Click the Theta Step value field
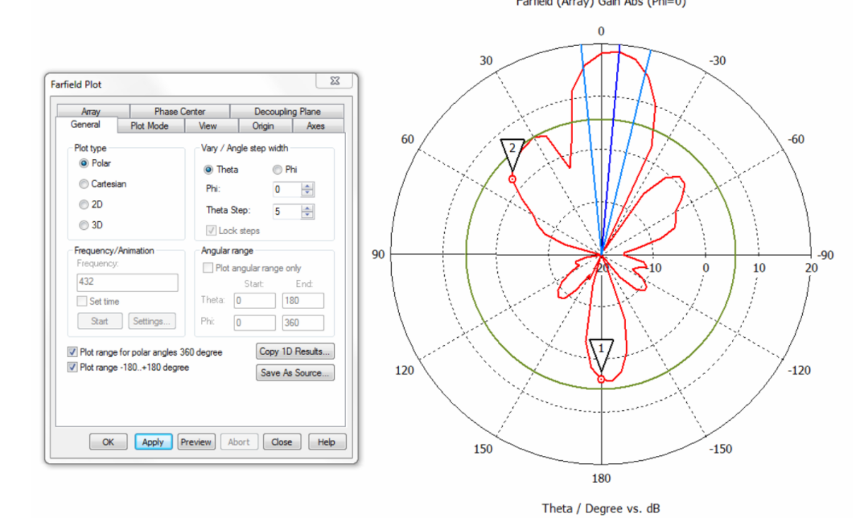 (x=287, y=211)
